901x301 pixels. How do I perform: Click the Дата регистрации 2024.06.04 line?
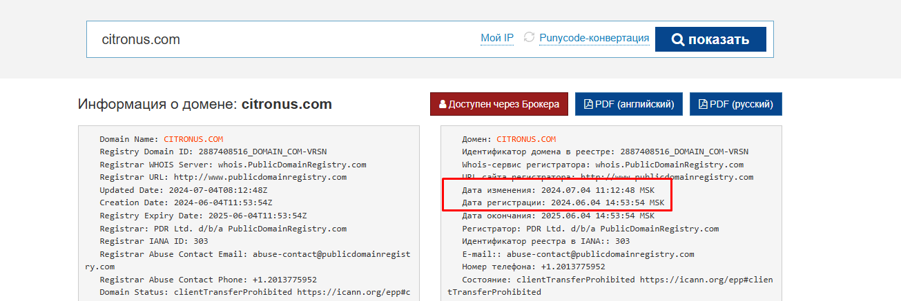(x=563, y=203)
